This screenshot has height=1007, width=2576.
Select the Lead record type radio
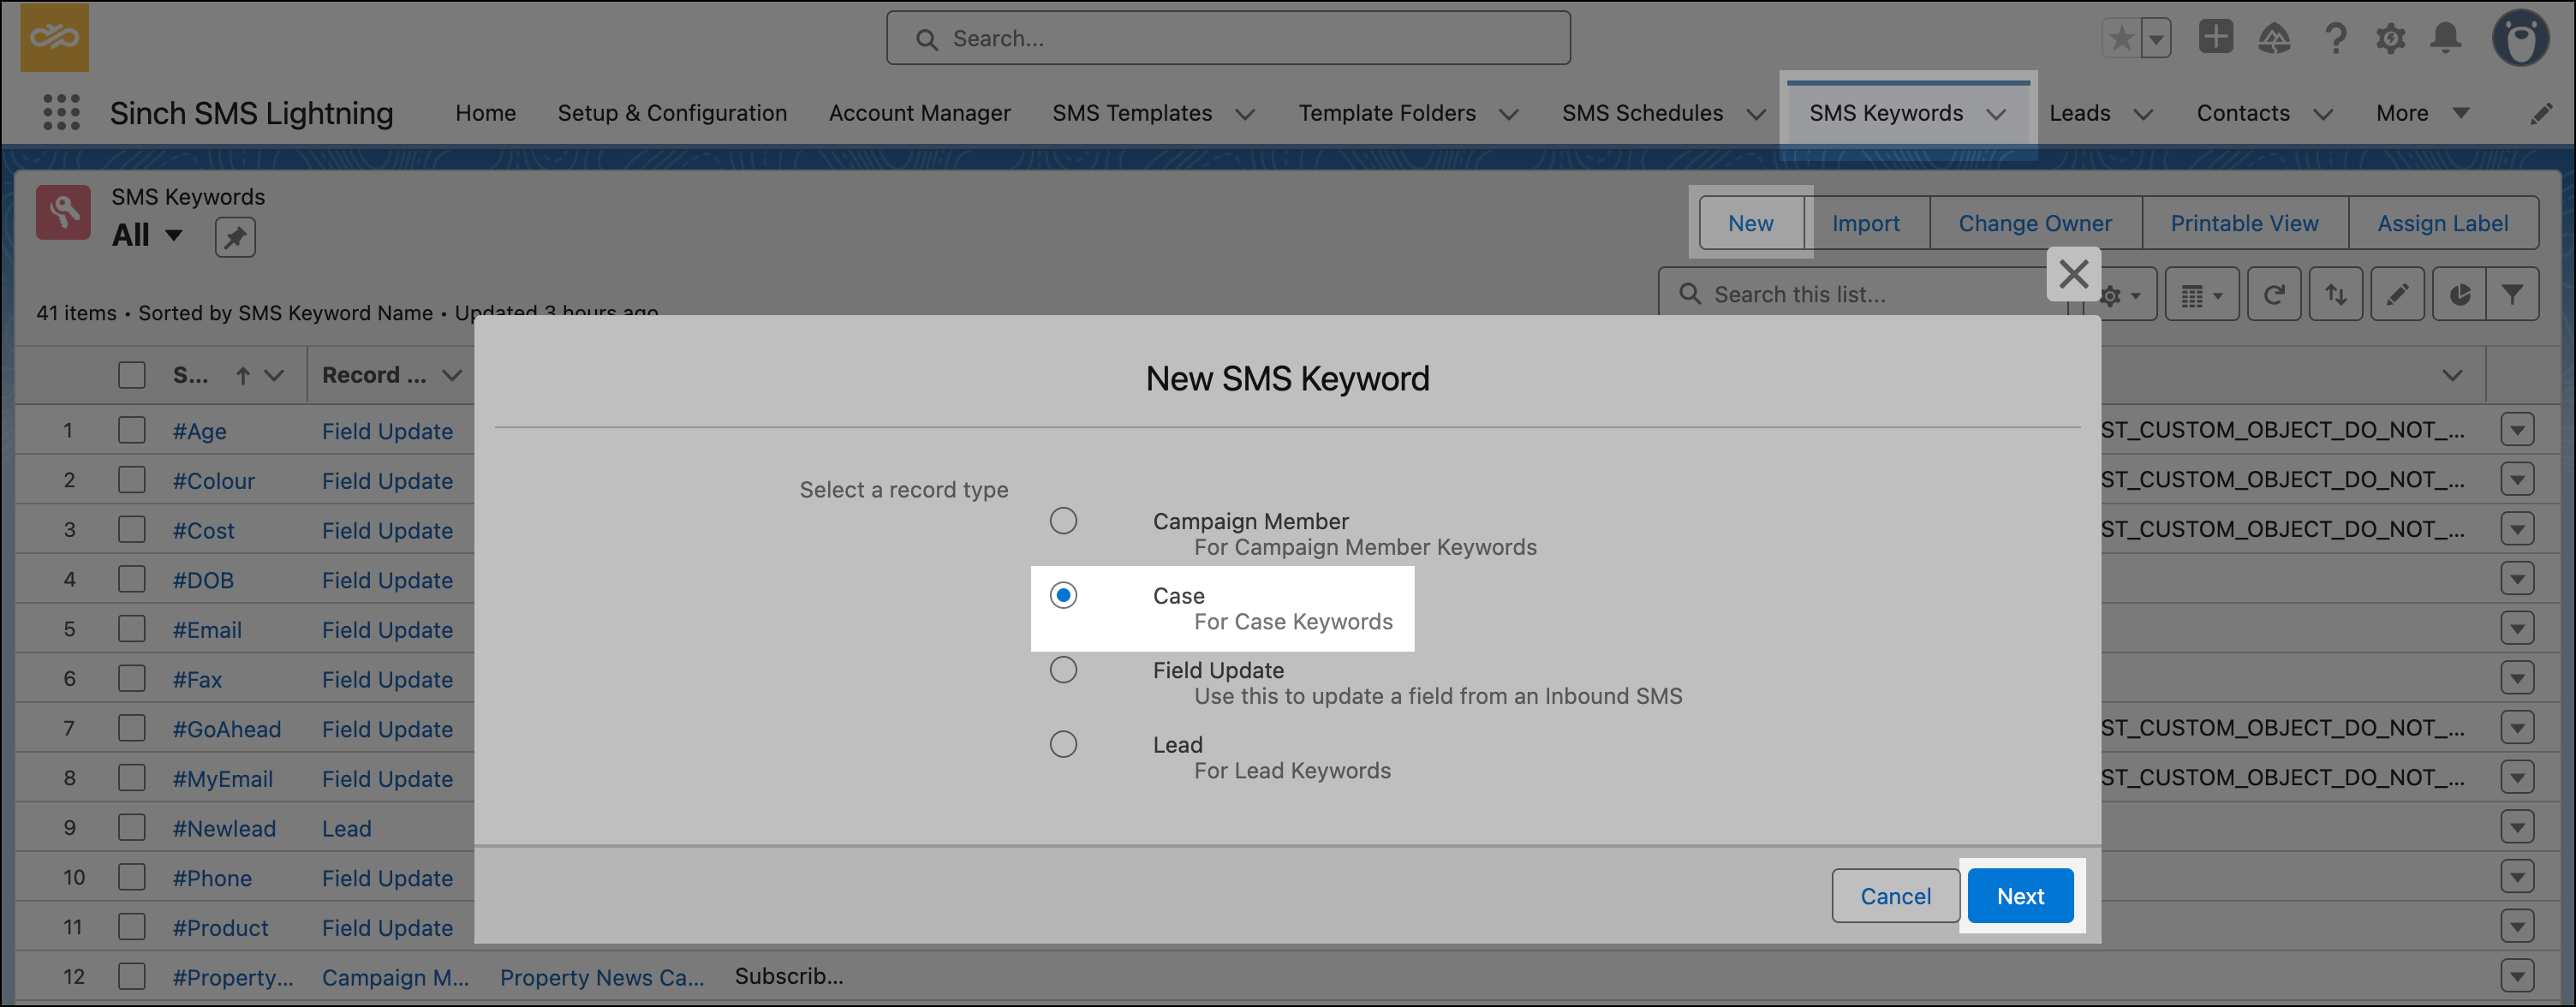[1063, 745]
